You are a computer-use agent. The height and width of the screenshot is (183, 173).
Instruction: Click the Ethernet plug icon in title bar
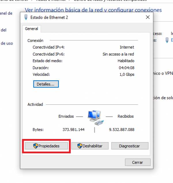26,17
